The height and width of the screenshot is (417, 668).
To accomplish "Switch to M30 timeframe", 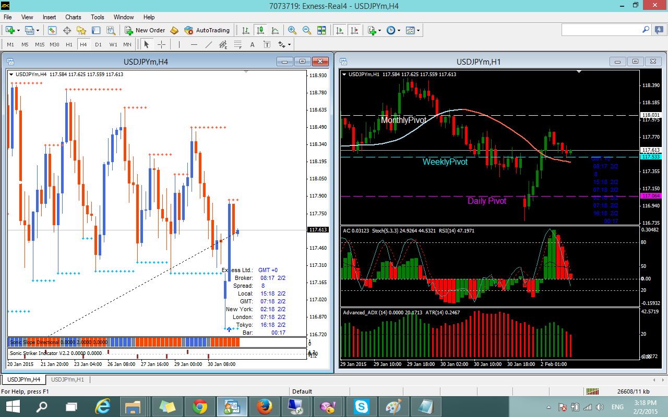I will pos(54,44).
